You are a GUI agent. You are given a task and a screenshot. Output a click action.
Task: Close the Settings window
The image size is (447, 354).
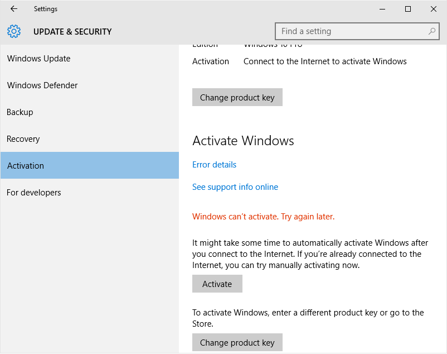click(x=433, y=9)
